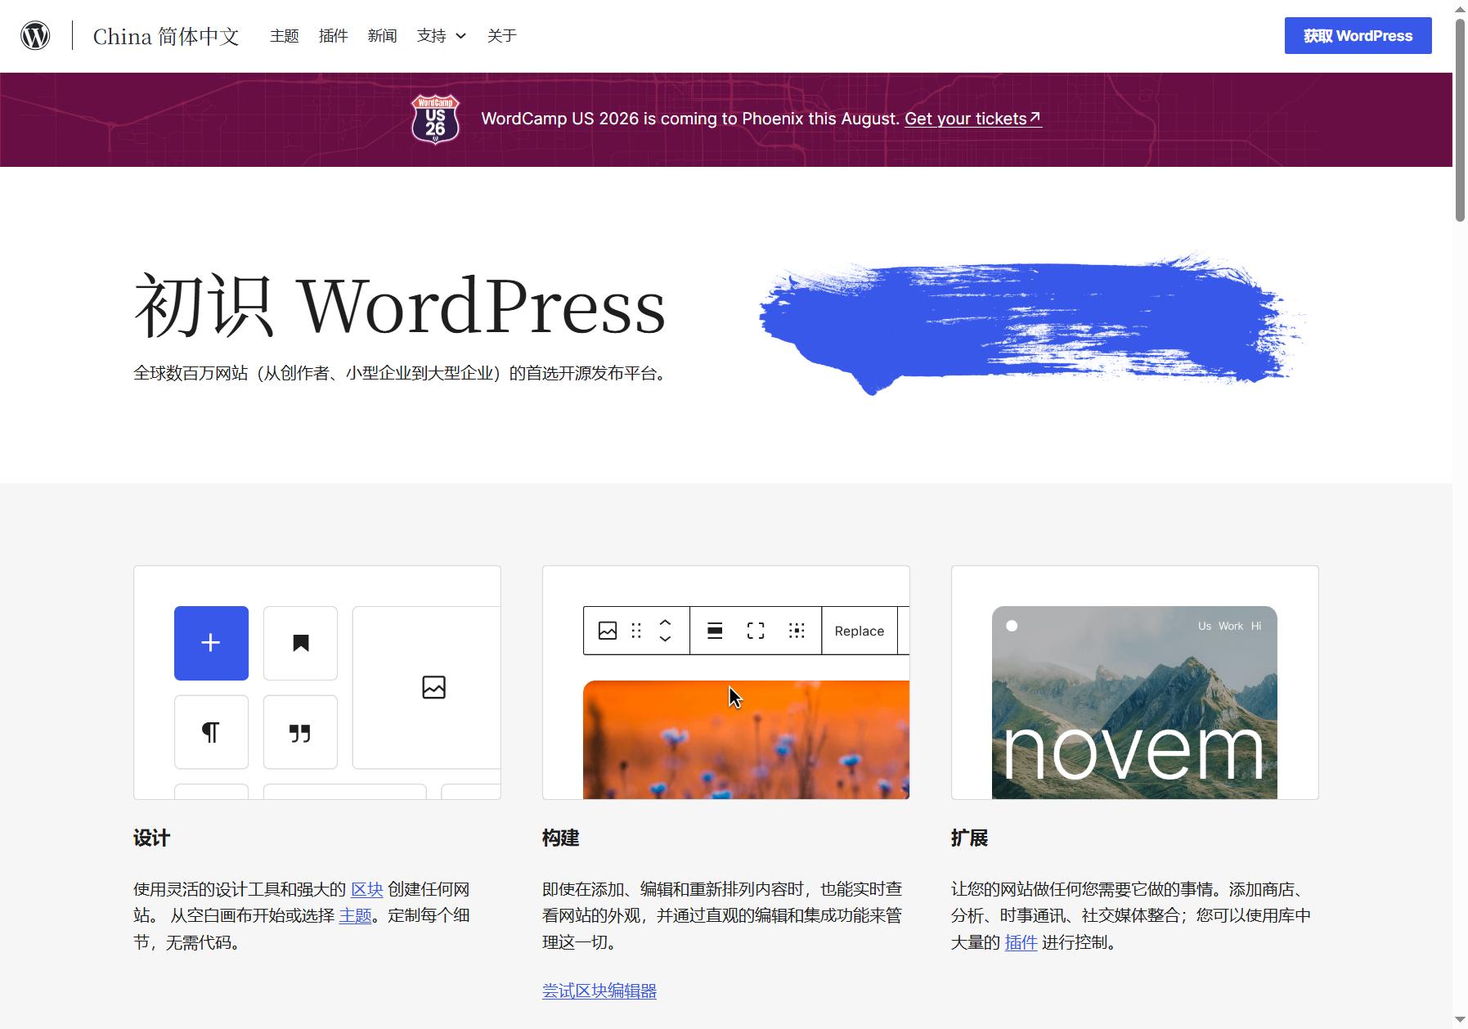Image resolution: width=1468 pixels, height=1029 pixels.
Task: Click the novem mountain theme preview
Action: pos(1134,703)
